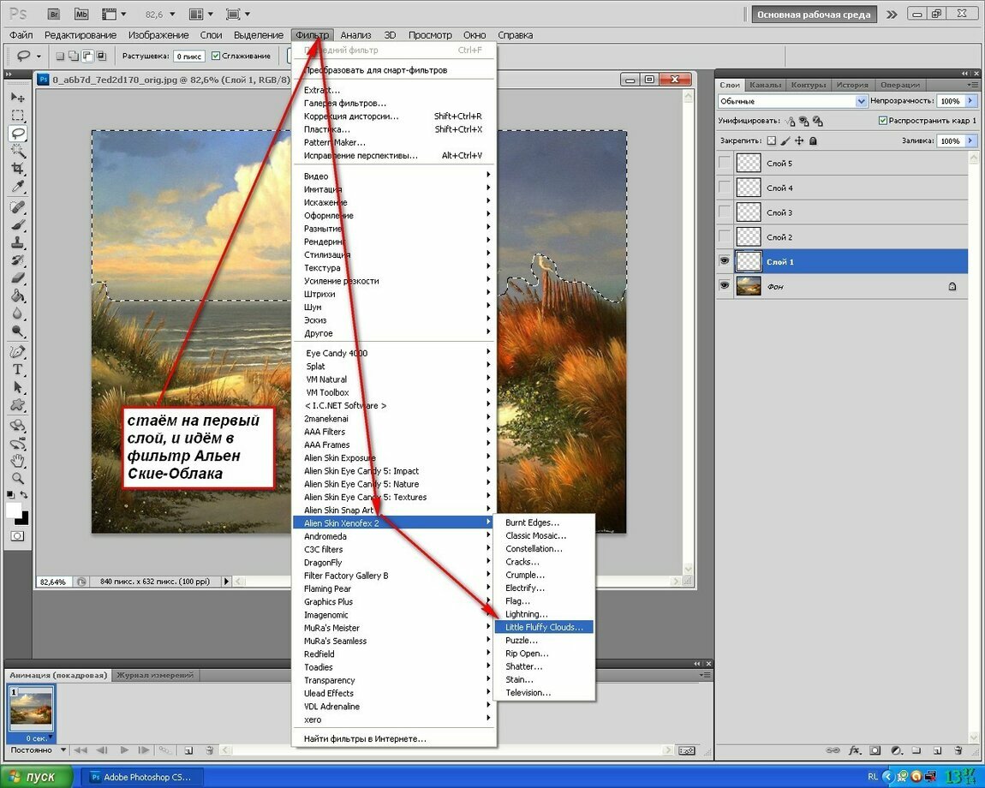Image resolution: width=985 pixels, height=788 pixels.
Task: Select the Pen tool
Action: [x=18, y=352]
